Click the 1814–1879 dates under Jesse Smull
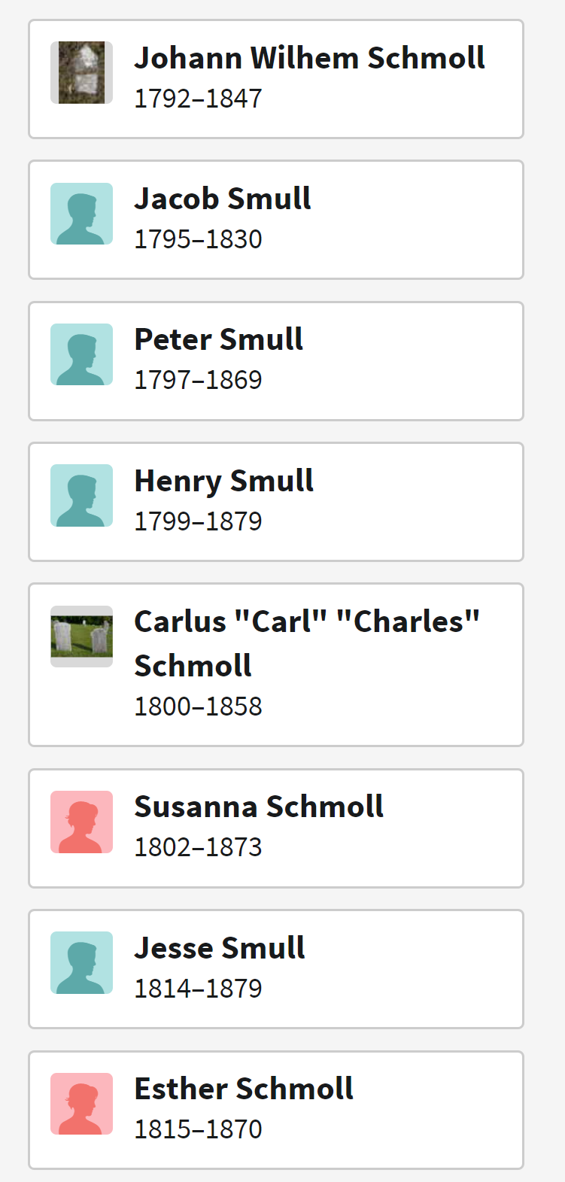565x1182 pixels. (x=198, y=989)
